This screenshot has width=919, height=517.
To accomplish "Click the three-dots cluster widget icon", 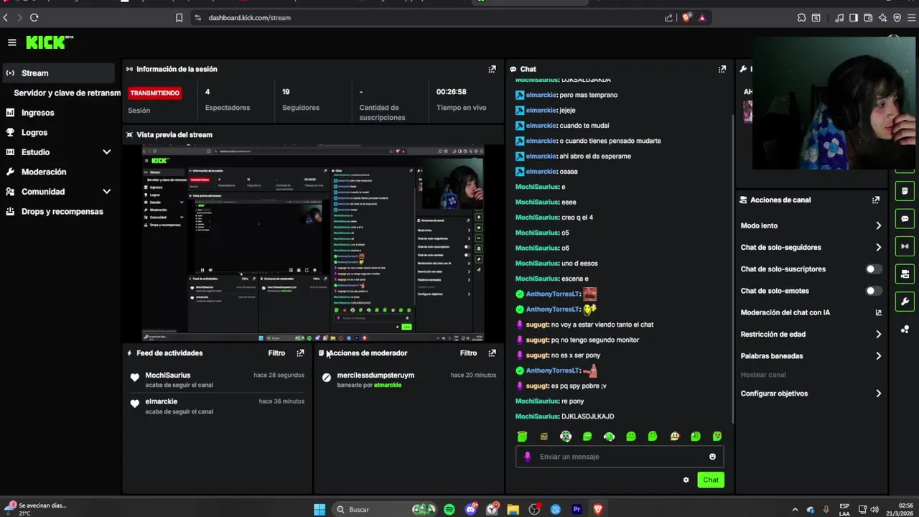I will pos(905,330).
